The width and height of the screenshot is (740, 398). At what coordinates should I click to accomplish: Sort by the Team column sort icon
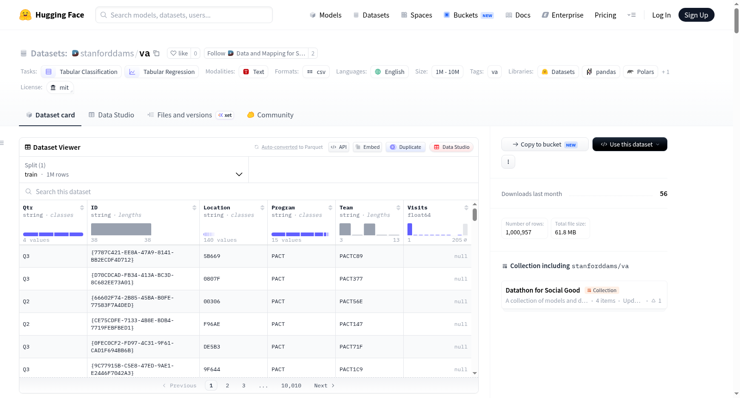(x=398, y=208)
